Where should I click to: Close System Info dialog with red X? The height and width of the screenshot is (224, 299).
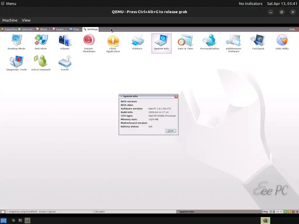tap(176, 96)
